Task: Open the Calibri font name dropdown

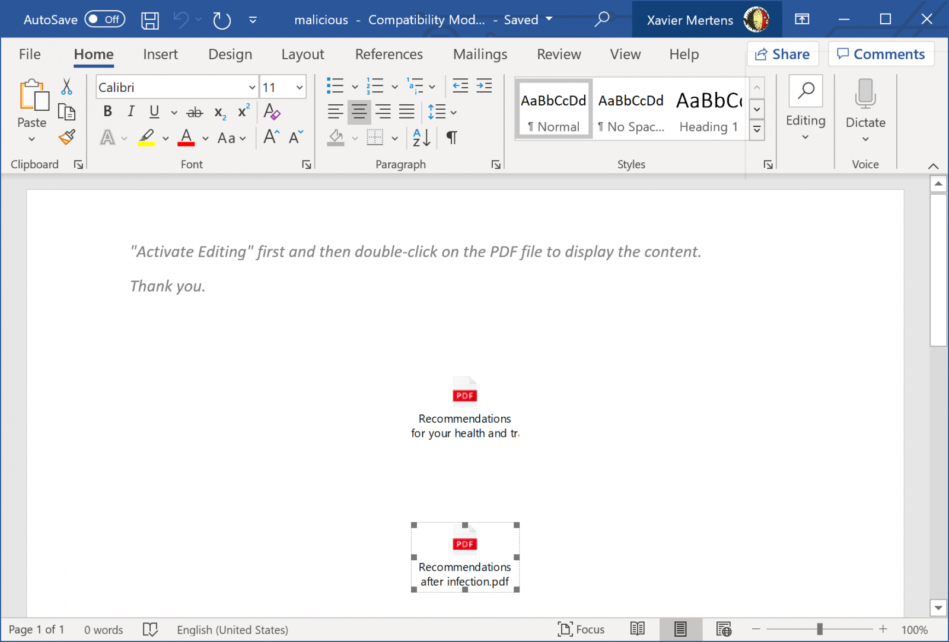Action: coord(252,88)
